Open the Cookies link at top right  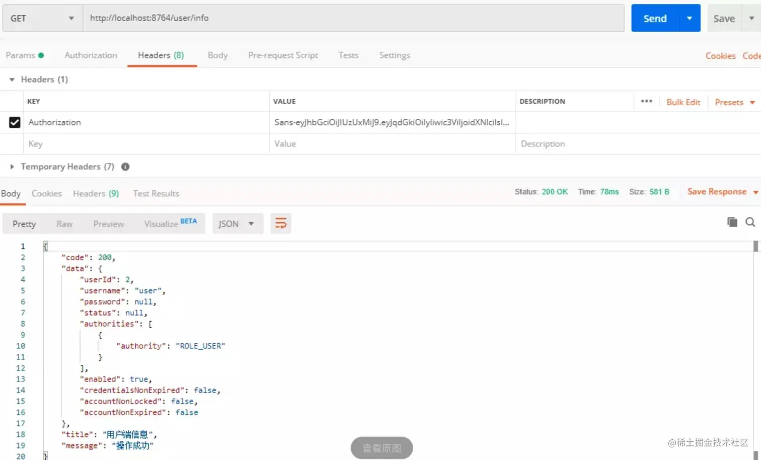(x=720, y=56)
